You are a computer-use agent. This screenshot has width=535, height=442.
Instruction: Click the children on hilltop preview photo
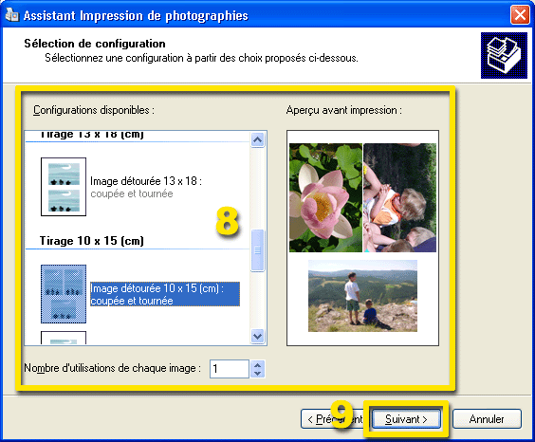tap(362, 296)
